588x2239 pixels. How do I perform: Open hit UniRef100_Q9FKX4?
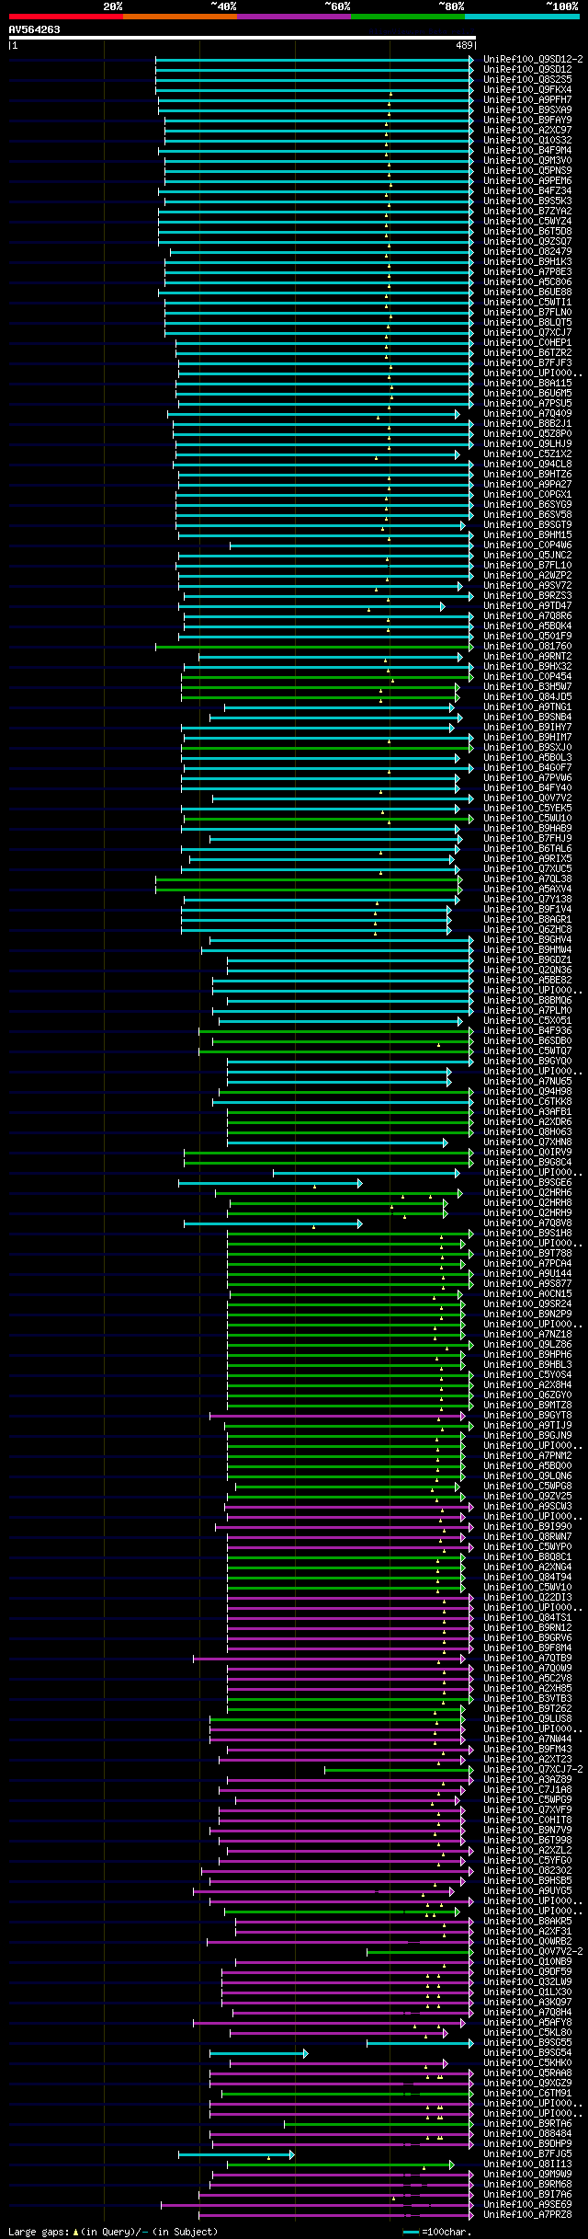pyautogui.click(x=527, y=89)
